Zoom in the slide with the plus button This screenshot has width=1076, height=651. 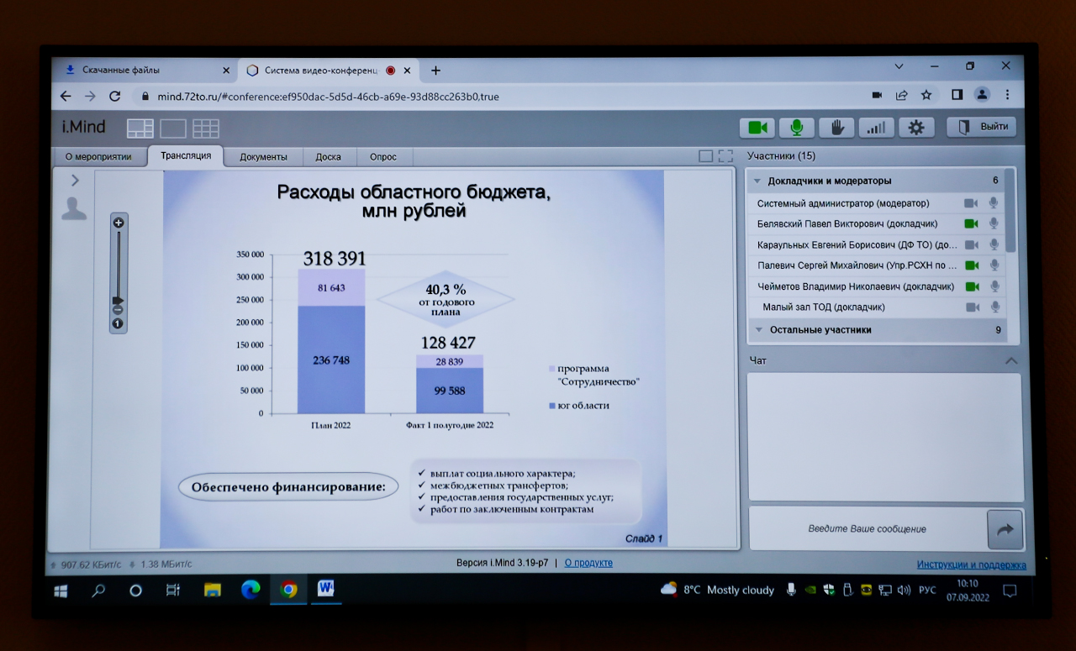click(119, 223)
